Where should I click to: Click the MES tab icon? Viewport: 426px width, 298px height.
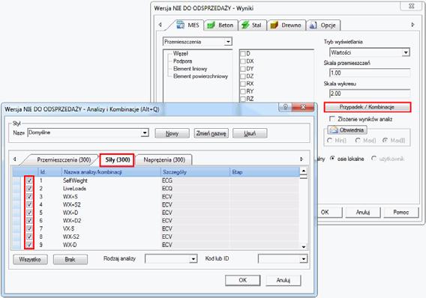click(180, 25)
